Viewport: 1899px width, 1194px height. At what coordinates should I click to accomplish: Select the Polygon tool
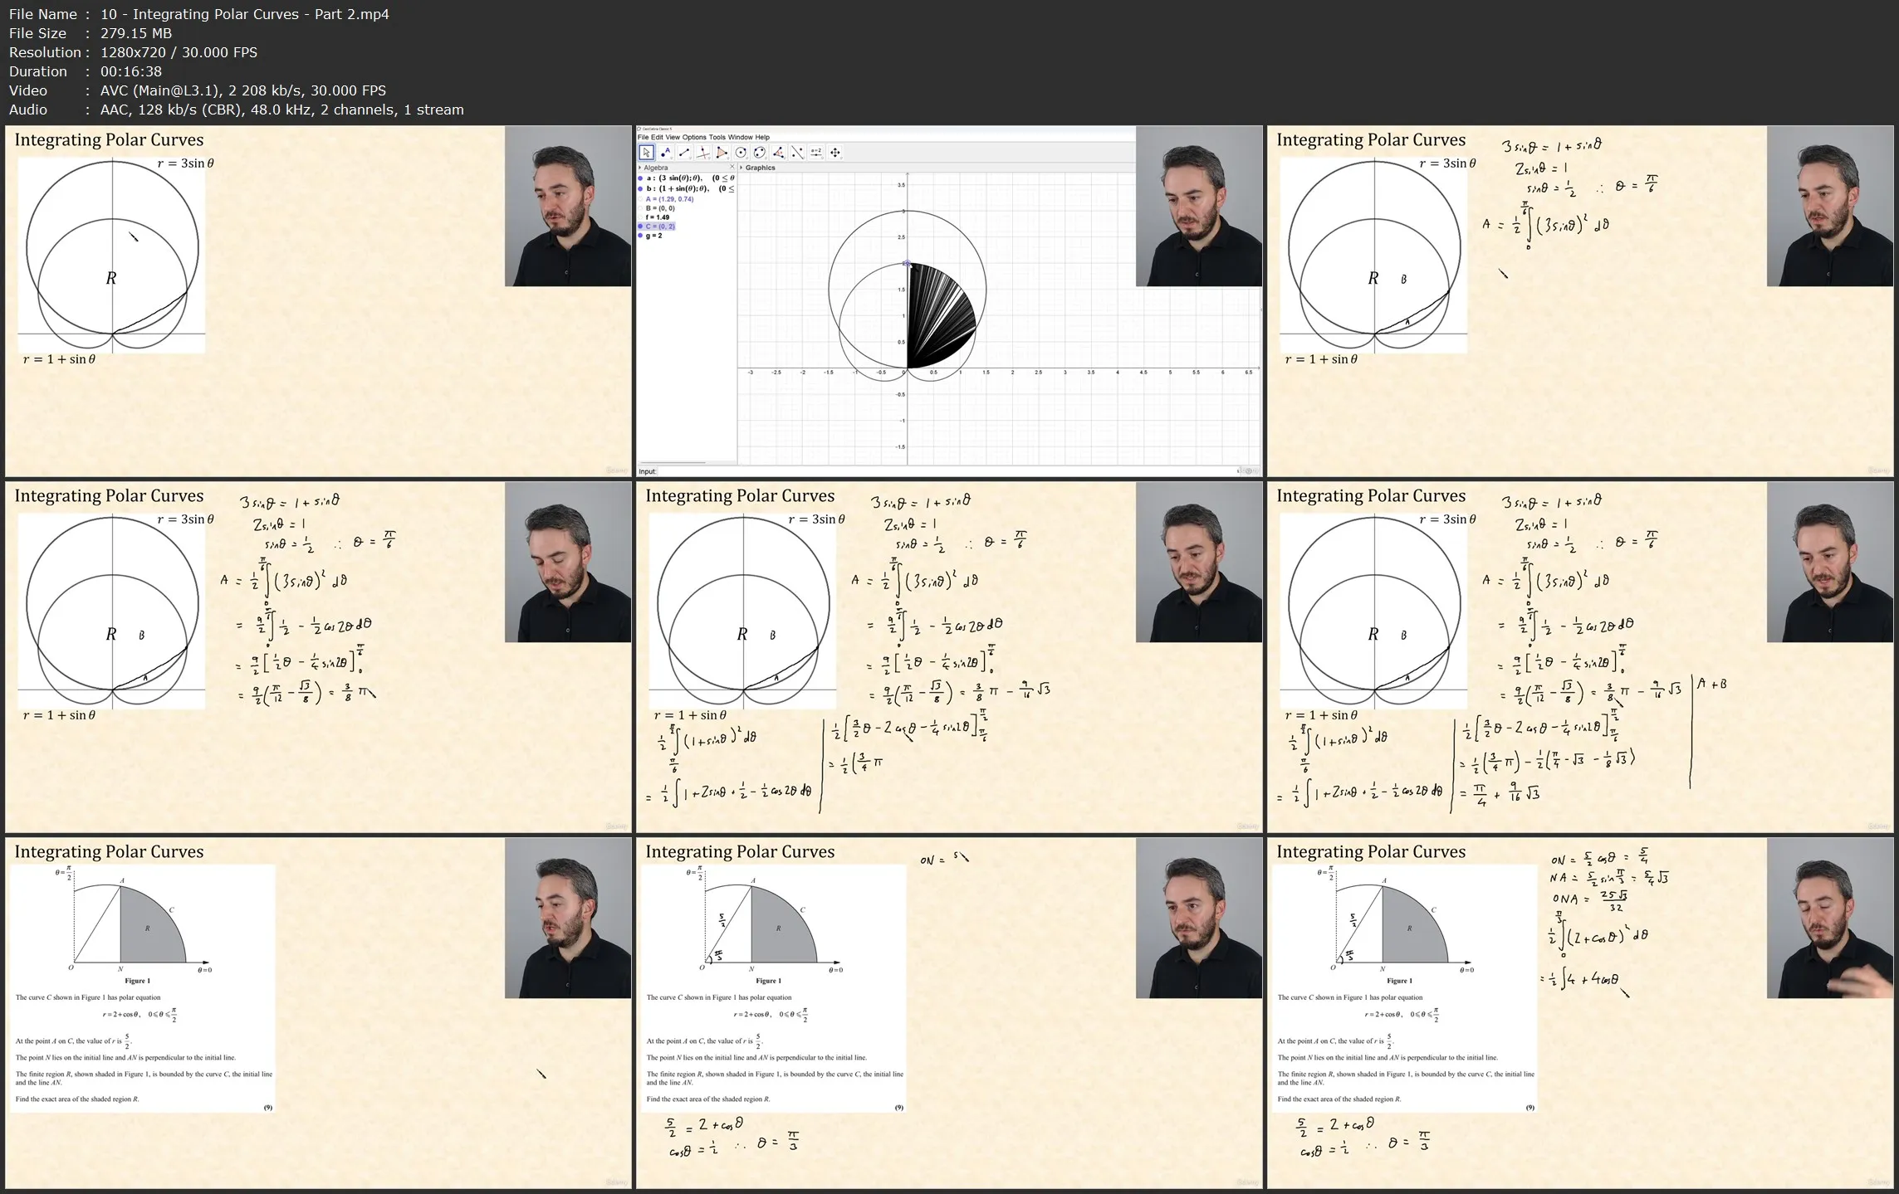(722, 153)
